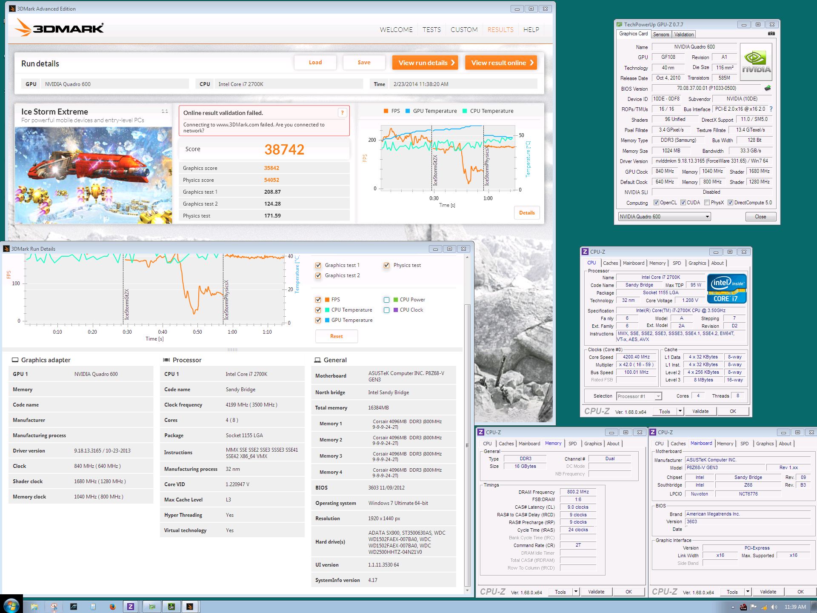Switch to the Sensors tab in GPU-Z

[661, 34]
